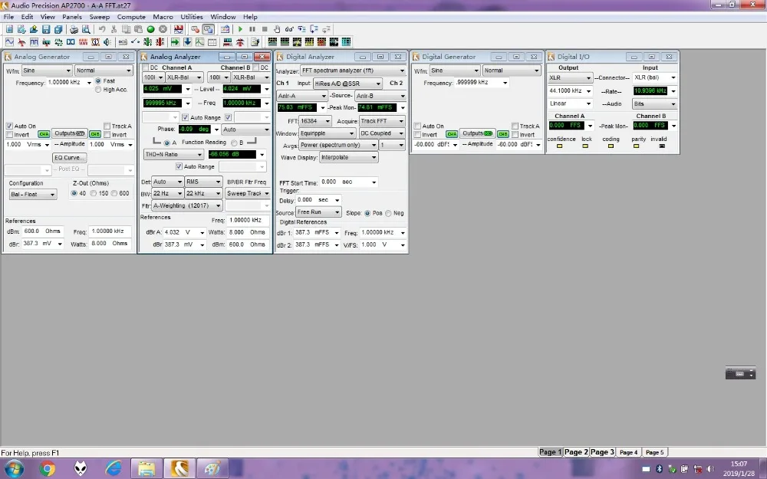
Task: Open the Sweep menu
Action: (100, 16)
